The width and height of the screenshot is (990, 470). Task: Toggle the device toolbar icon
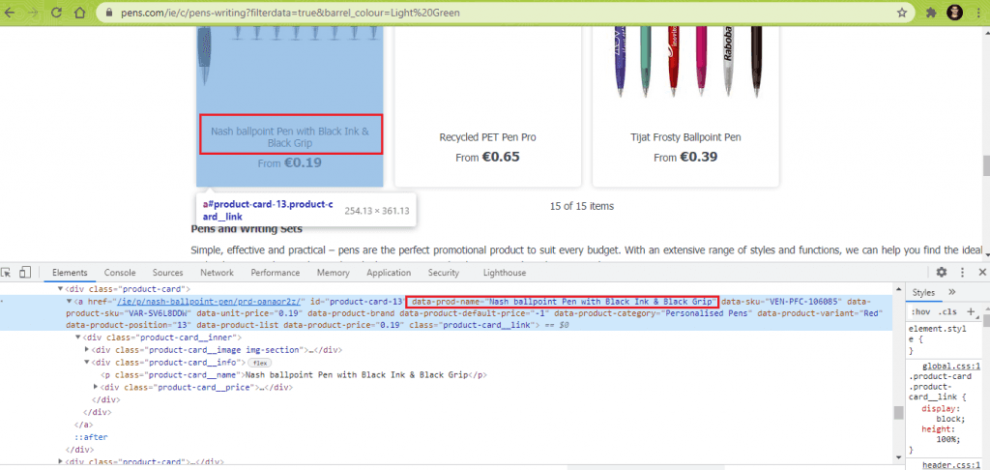coord(25,273)
